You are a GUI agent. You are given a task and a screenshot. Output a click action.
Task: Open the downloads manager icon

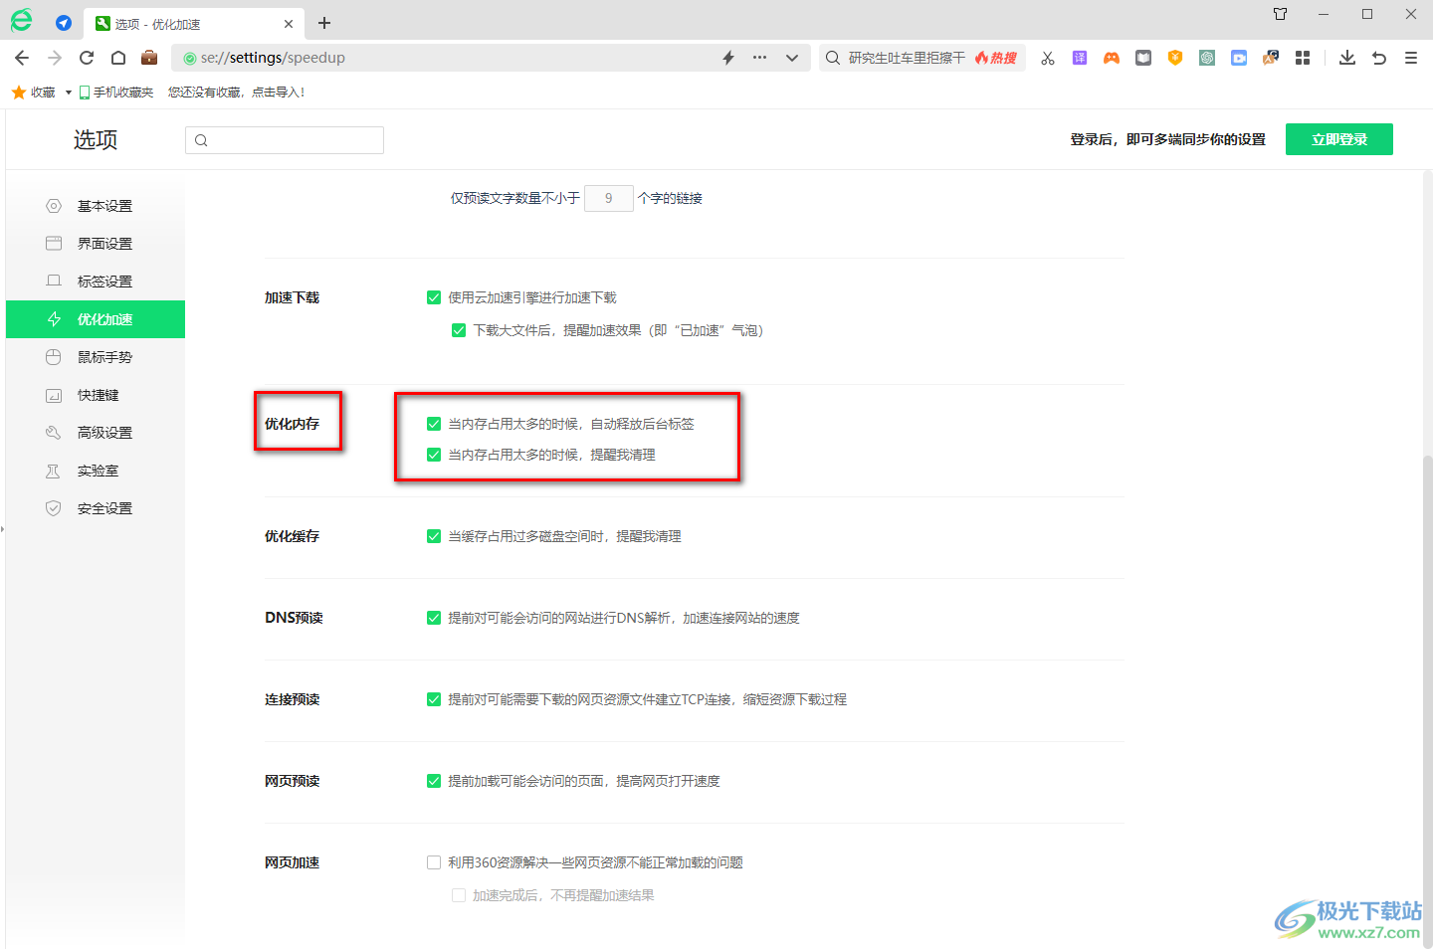click(1347, 58)
